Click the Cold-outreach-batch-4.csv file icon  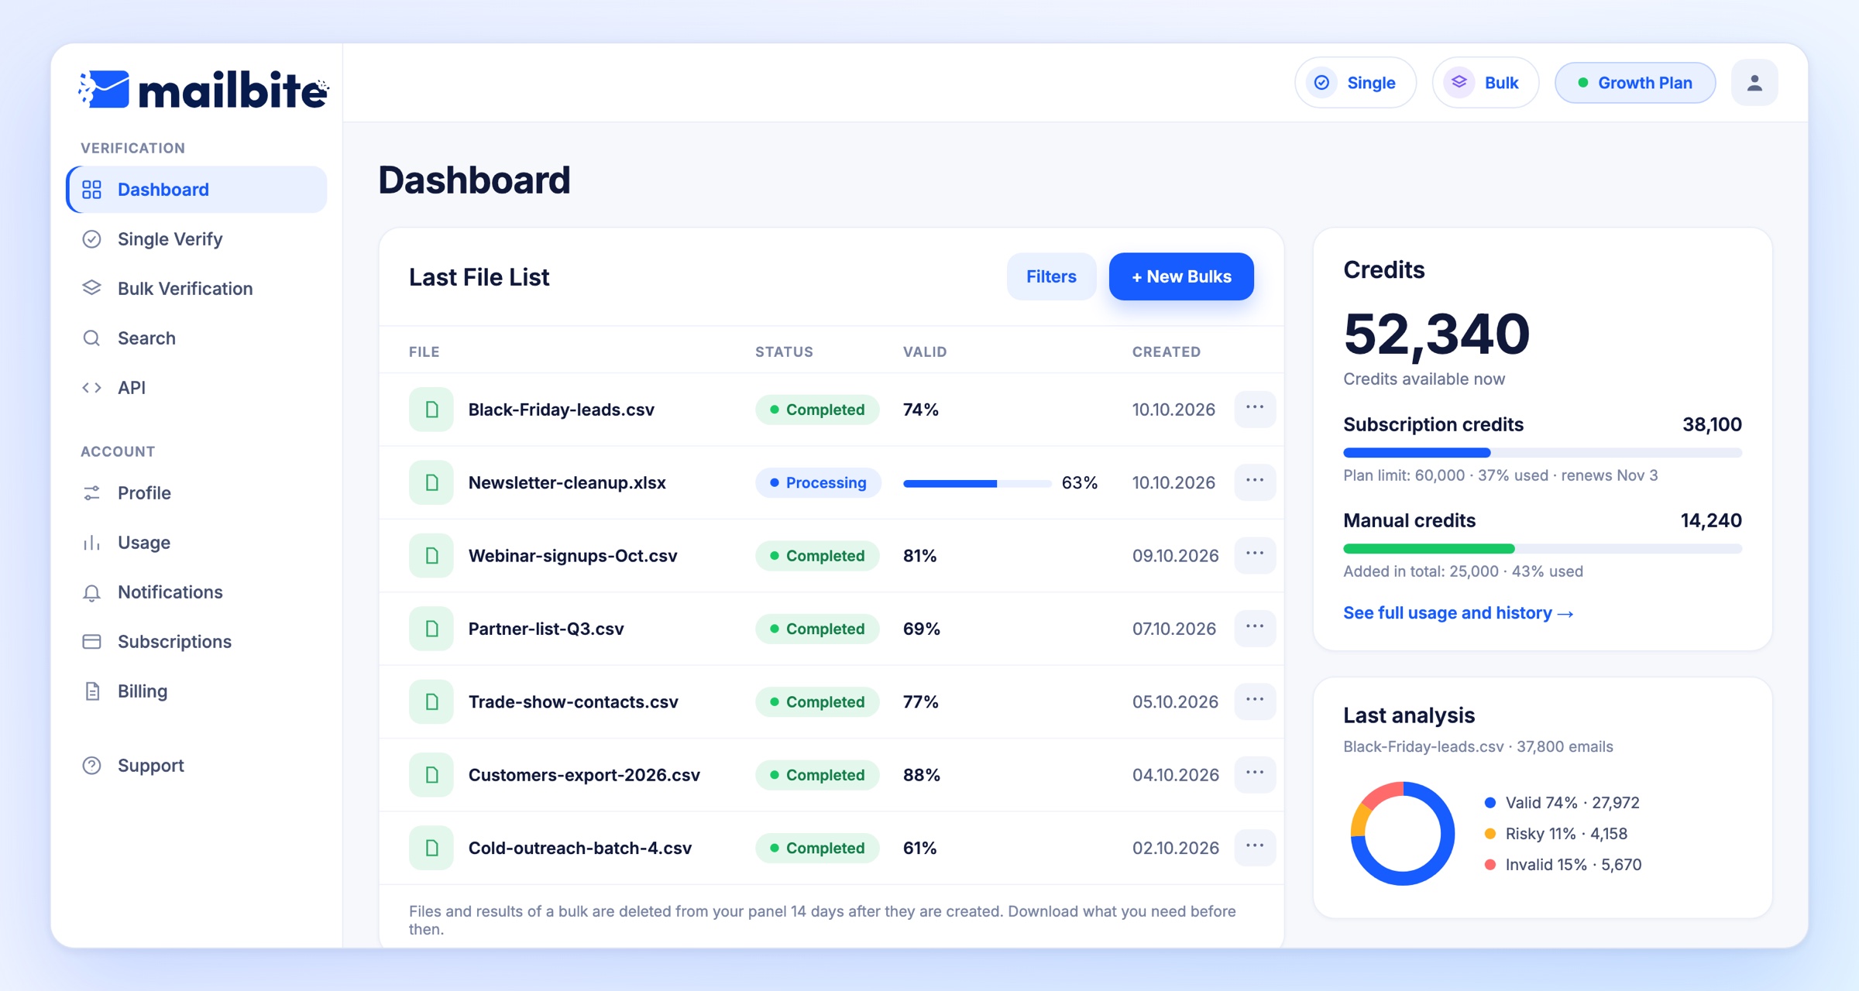[431, 848]
